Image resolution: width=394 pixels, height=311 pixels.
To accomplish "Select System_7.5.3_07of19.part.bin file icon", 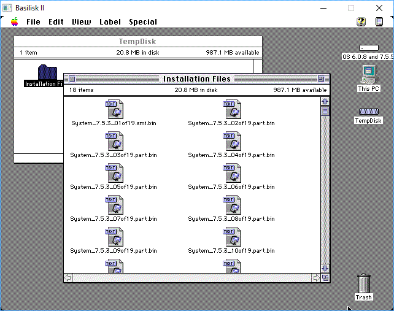I will (114, 205).
